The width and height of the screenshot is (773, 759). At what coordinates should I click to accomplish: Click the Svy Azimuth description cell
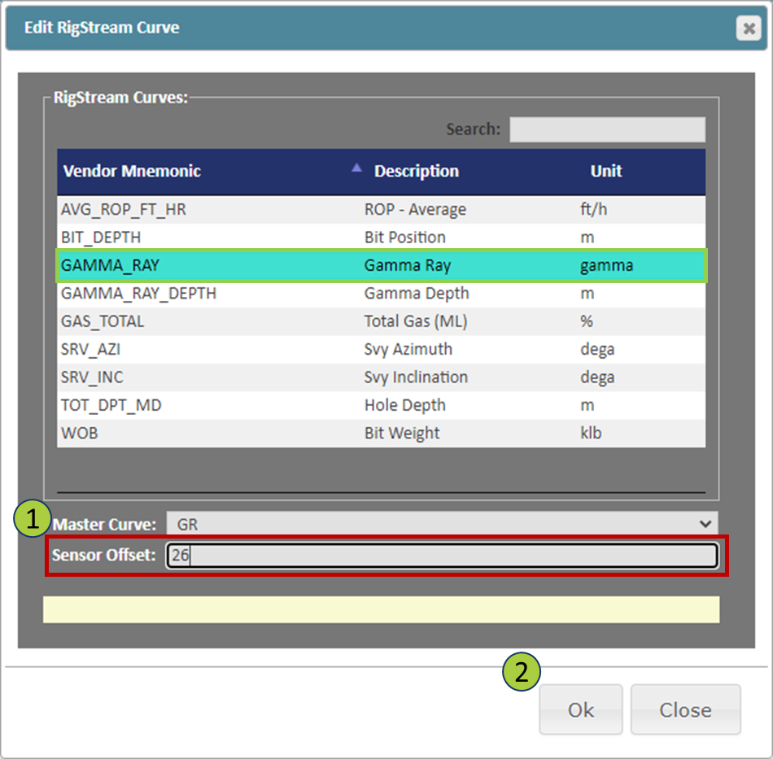tap(408, 350)
